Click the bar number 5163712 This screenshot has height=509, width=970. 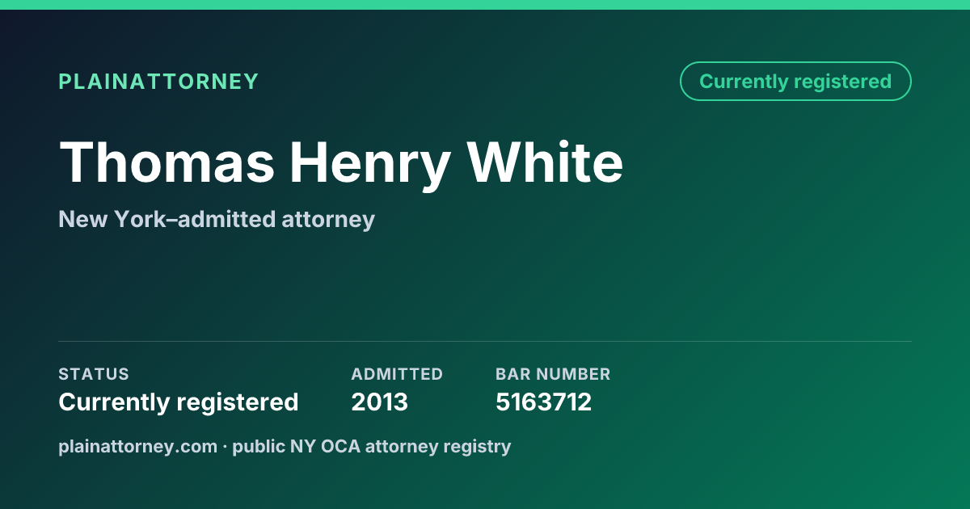[543, 402]
